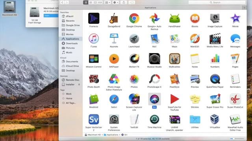Select the Google Chrome icon
The height and width of the screenshot is (141, 252).
(134, 18)
